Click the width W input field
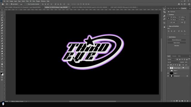 pyautogui.click(x=175, y=17)
